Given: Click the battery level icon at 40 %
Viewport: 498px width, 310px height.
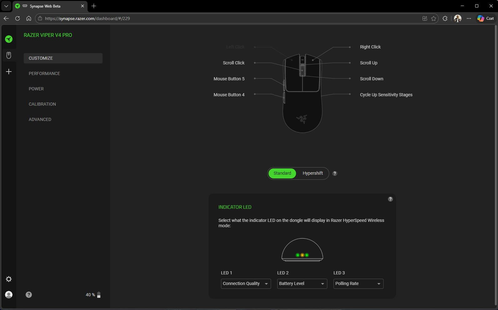Looking at the screenshot, I should (x=99, y=295).
